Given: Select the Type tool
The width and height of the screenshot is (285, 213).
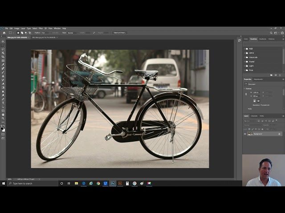Looking at the screenshot, I should coord(3,103).
